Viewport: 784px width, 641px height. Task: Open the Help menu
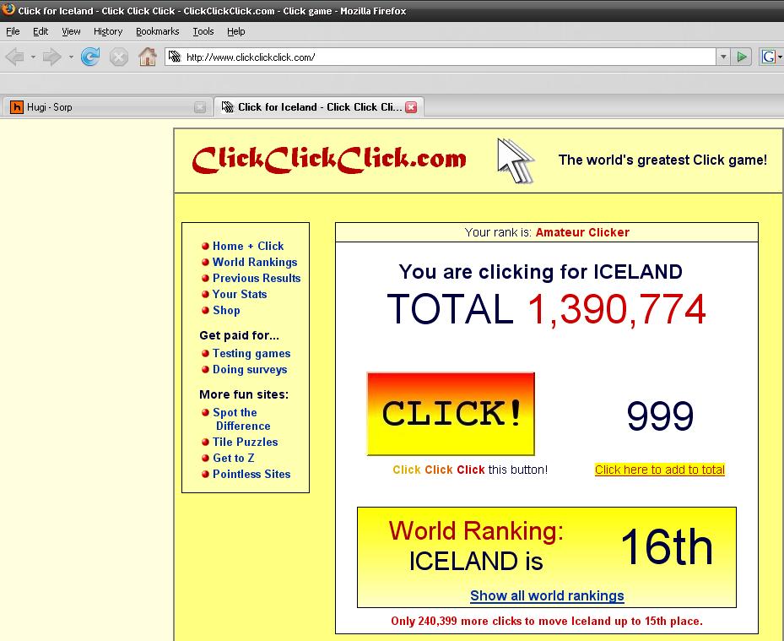tap(236, 31)
